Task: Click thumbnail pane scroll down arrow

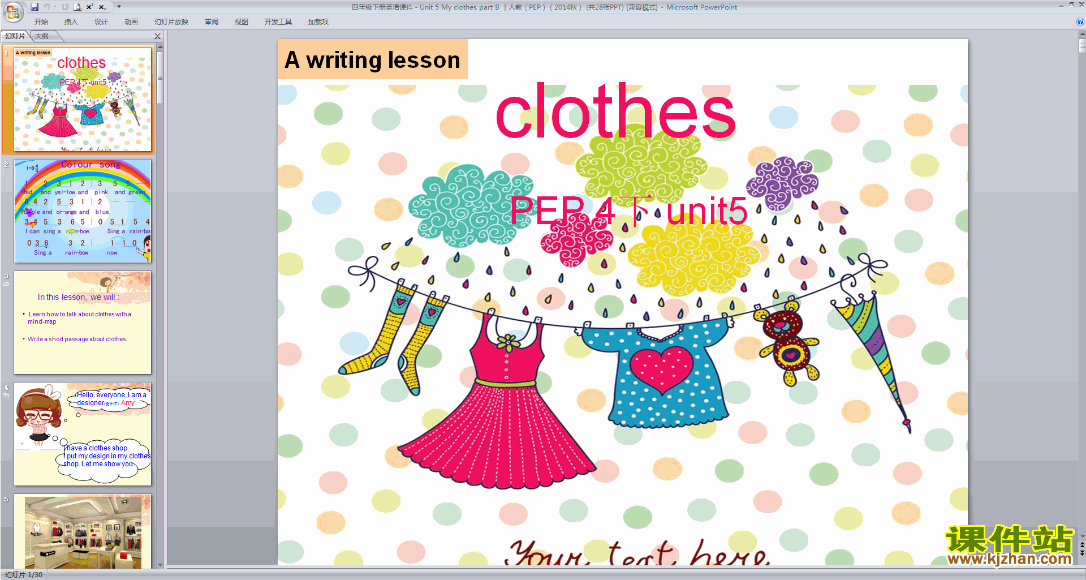Action: (x=160, y=565)
